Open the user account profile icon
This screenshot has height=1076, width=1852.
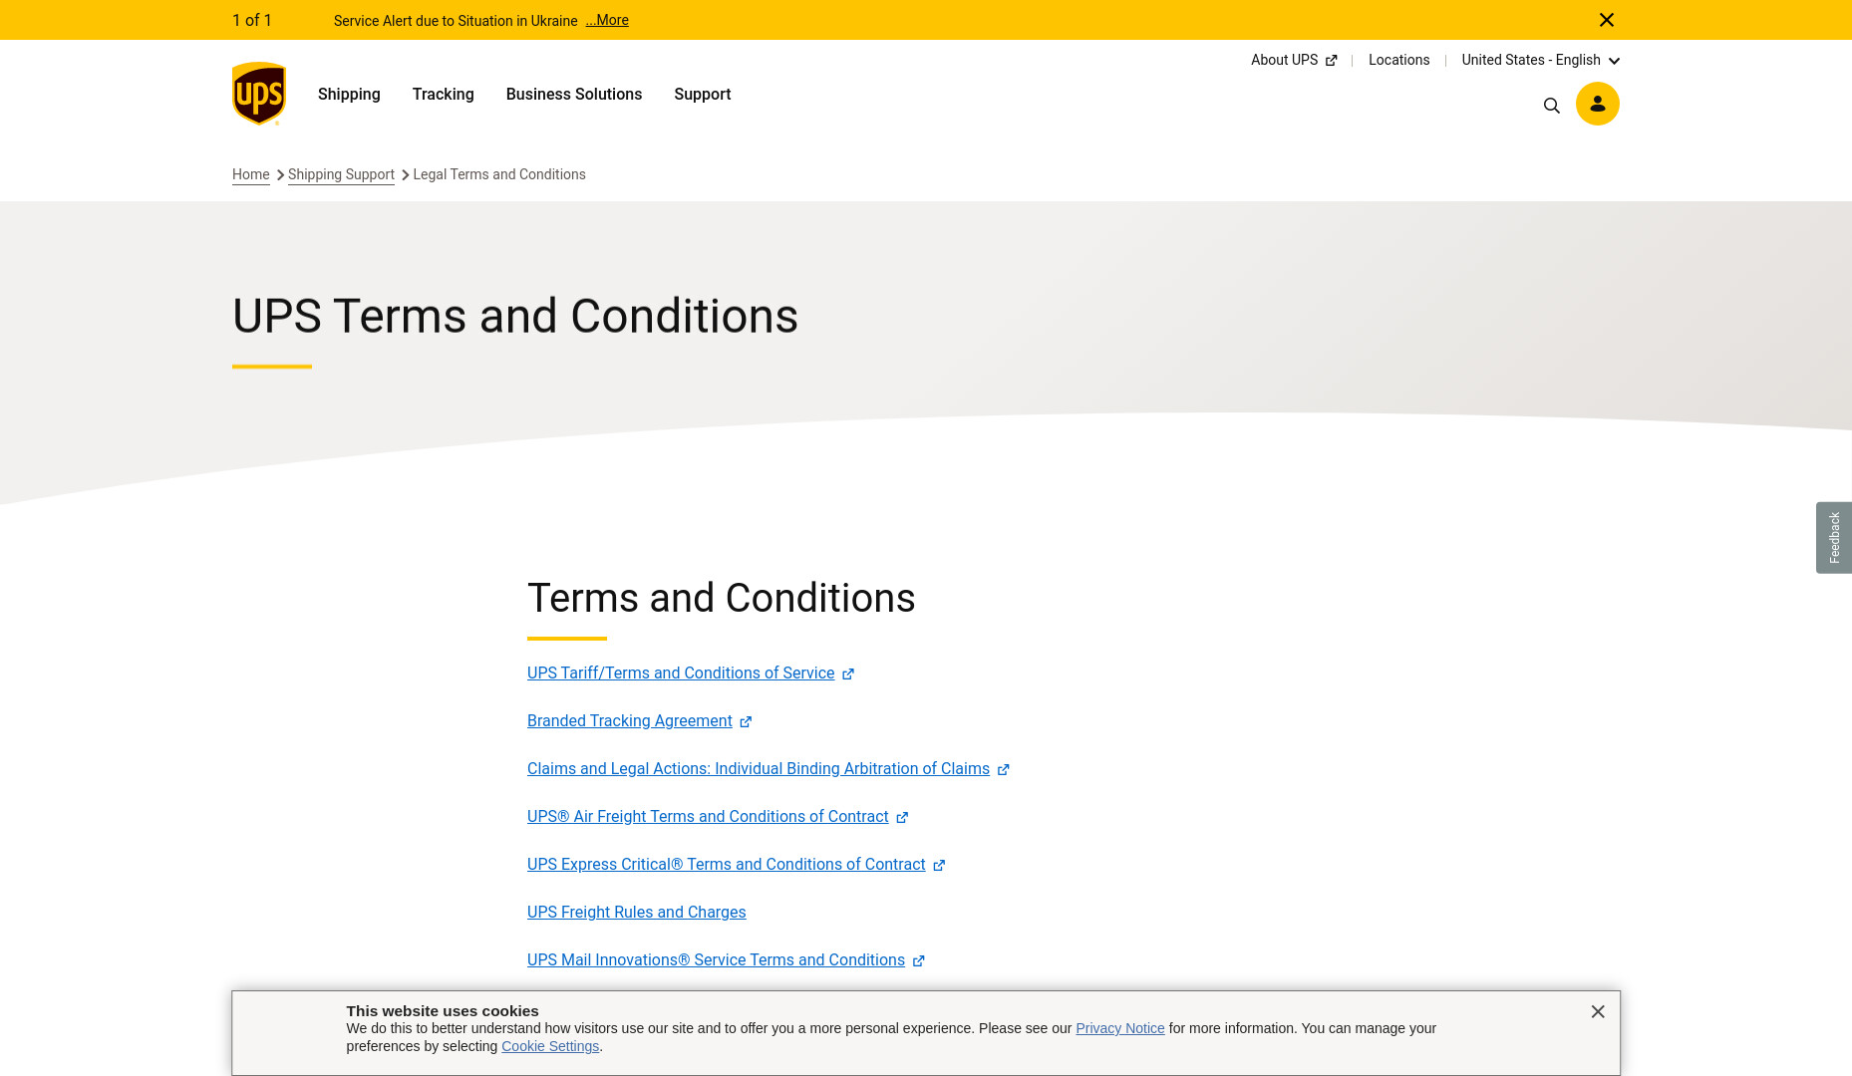tap(1597, 104)
